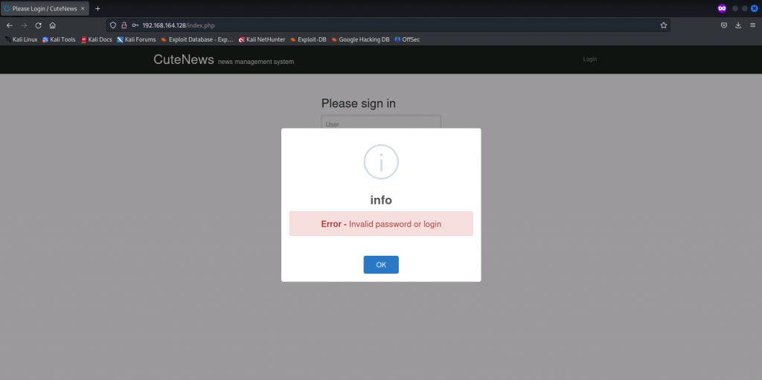The height and width of the screenshot is (380, 762).
Task: Click the OK button in info dialog
Action: (381, 265)
